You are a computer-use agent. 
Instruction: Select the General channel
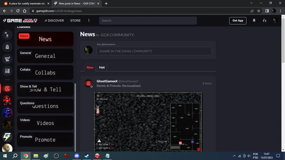click(45, 56)
